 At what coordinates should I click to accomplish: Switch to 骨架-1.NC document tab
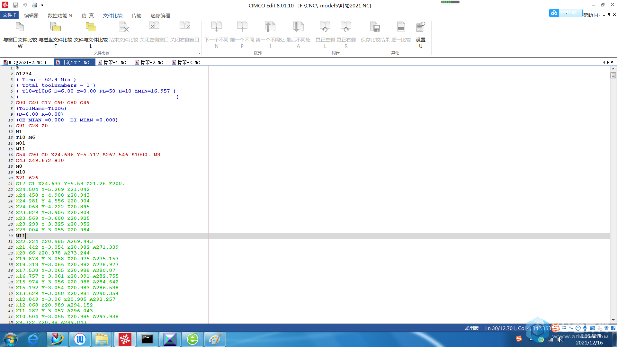point(112,62)
